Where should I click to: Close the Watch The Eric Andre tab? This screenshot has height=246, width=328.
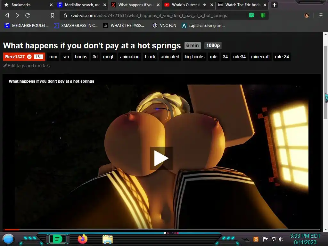(265, 5)
